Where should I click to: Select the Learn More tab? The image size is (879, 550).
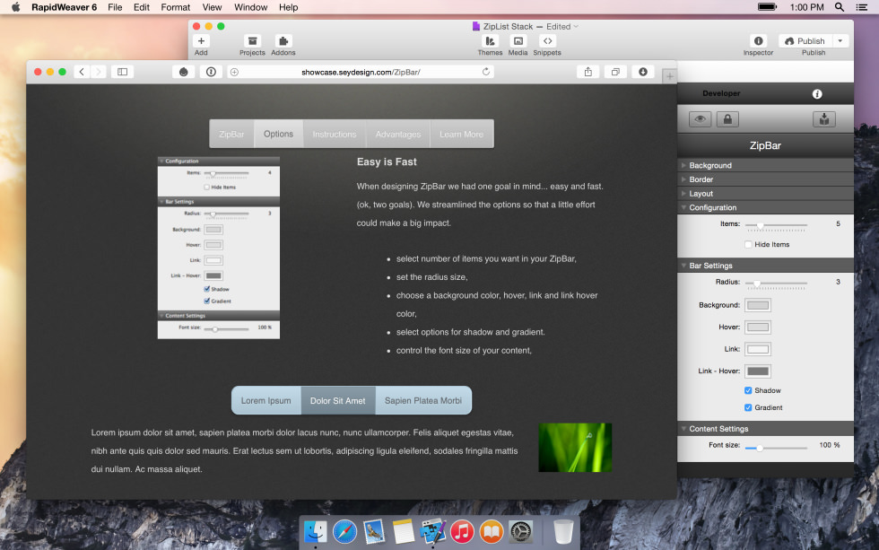point(461,134)
